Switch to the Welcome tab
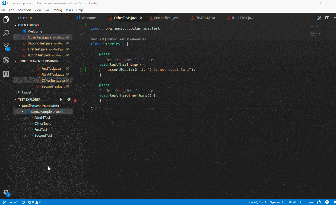Image resolution: width=336 pixels, height=205 pixels. pos(89,18)
